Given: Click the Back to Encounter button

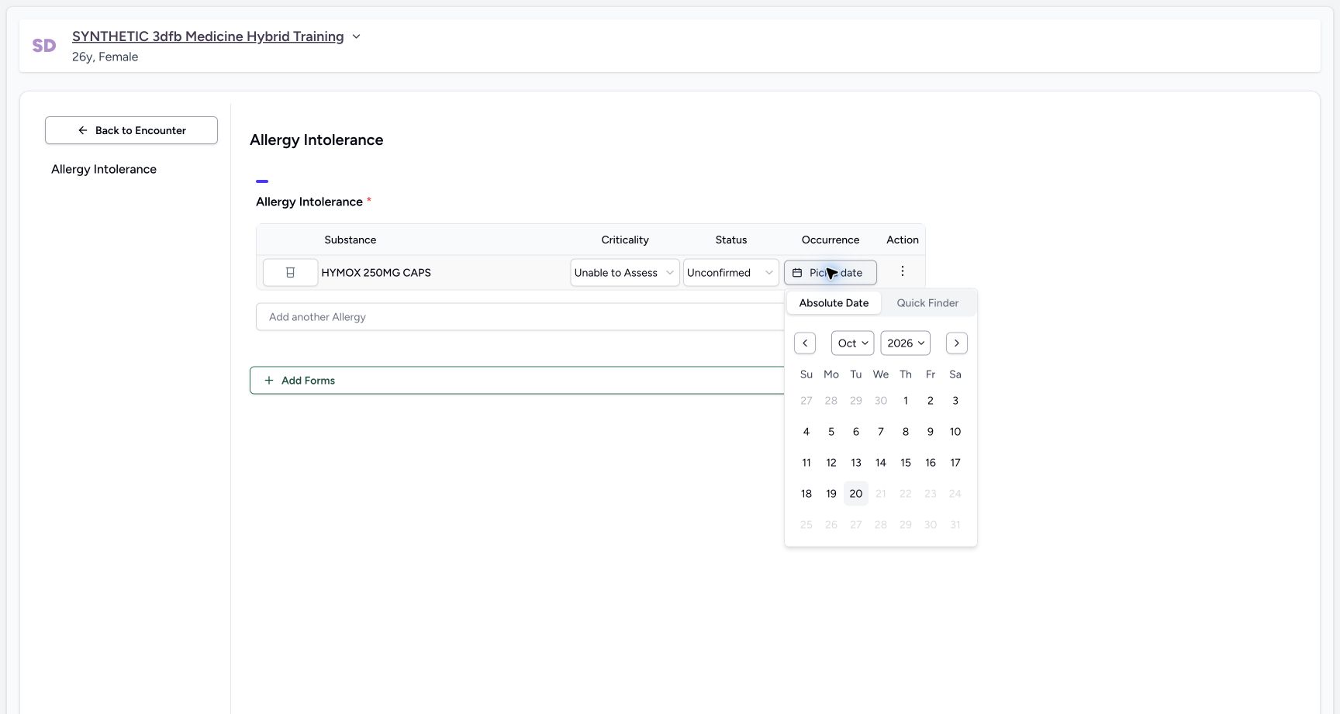Looking at the screenshot, I should click(131, 130).
